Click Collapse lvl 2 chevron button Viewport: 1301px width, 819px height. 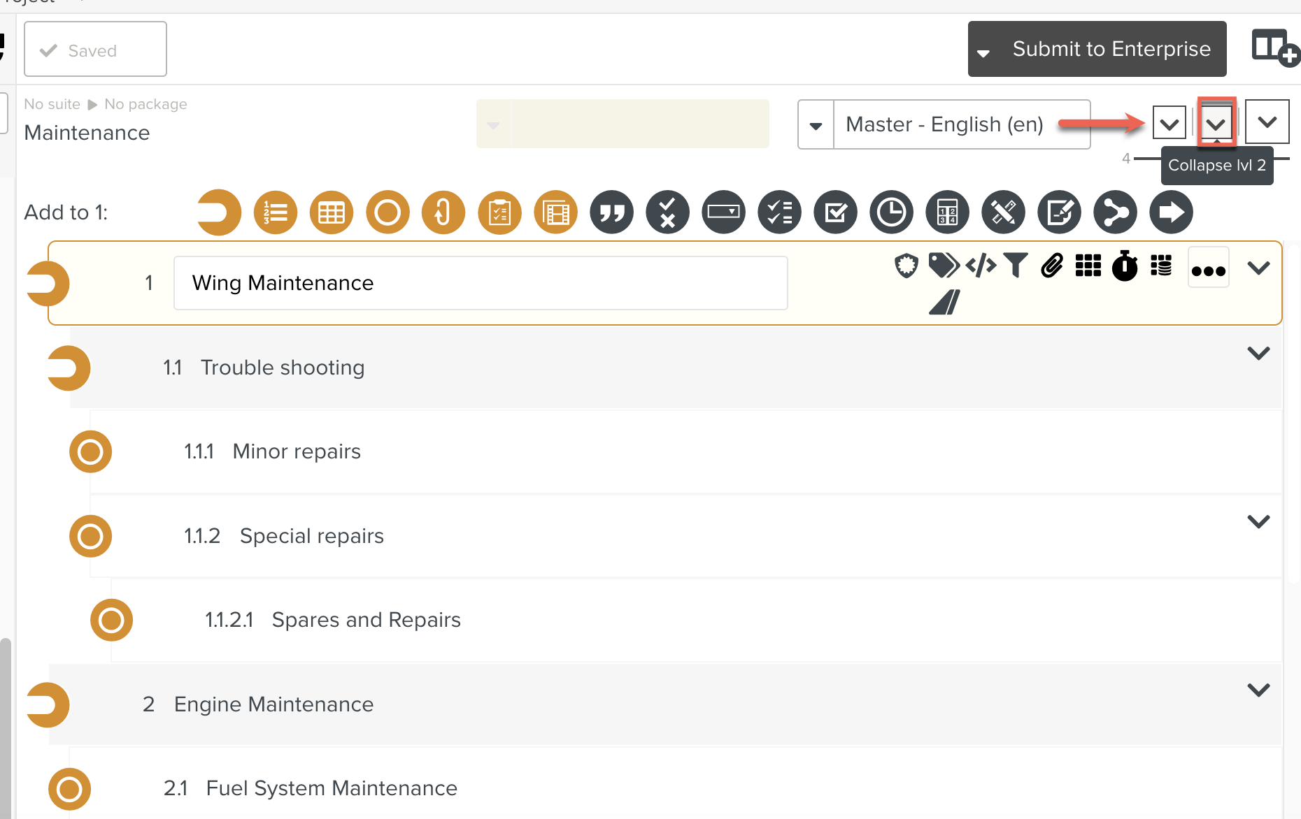click(1216, 124)
